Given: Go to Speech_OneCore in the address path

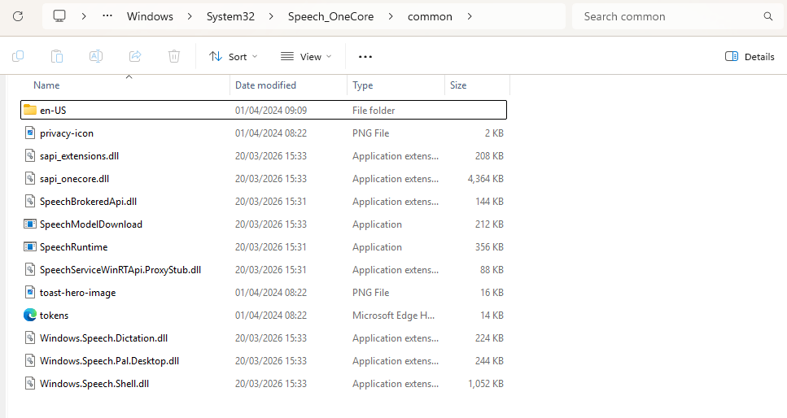Looking at the screenshot, I should (330, 16).
